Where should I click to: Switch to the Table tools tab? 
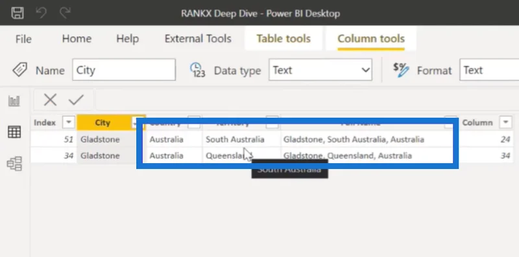[284, 39]
